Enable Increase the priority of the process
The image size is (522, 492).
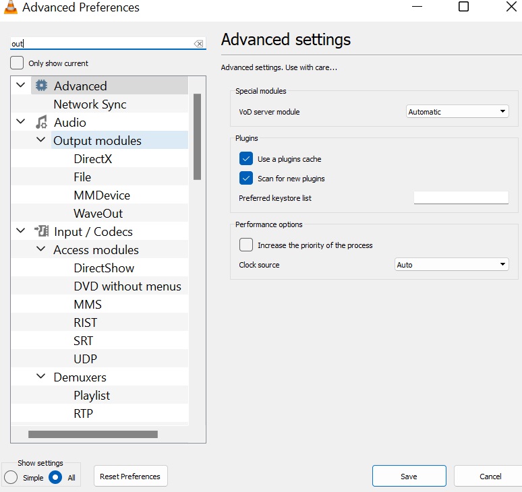(246, 245)
